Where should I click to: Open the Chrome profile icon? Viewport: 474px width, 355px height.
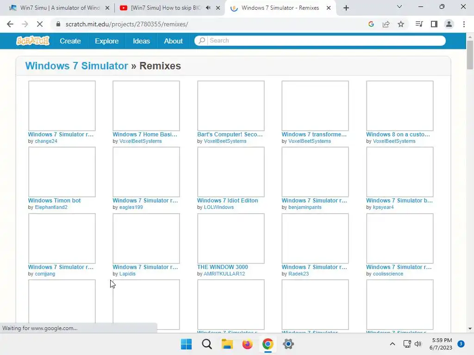(449, 24)
